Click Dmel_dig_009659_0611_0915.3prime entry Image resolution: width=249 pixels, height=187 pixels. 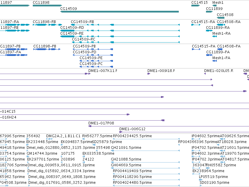tap(28, 168)
